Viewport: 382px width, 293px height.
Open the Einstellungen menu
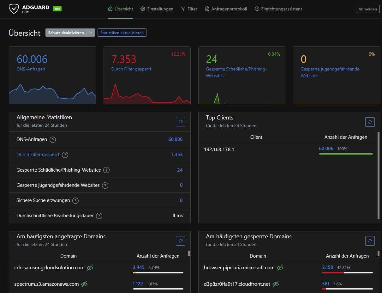click(157, 9)
